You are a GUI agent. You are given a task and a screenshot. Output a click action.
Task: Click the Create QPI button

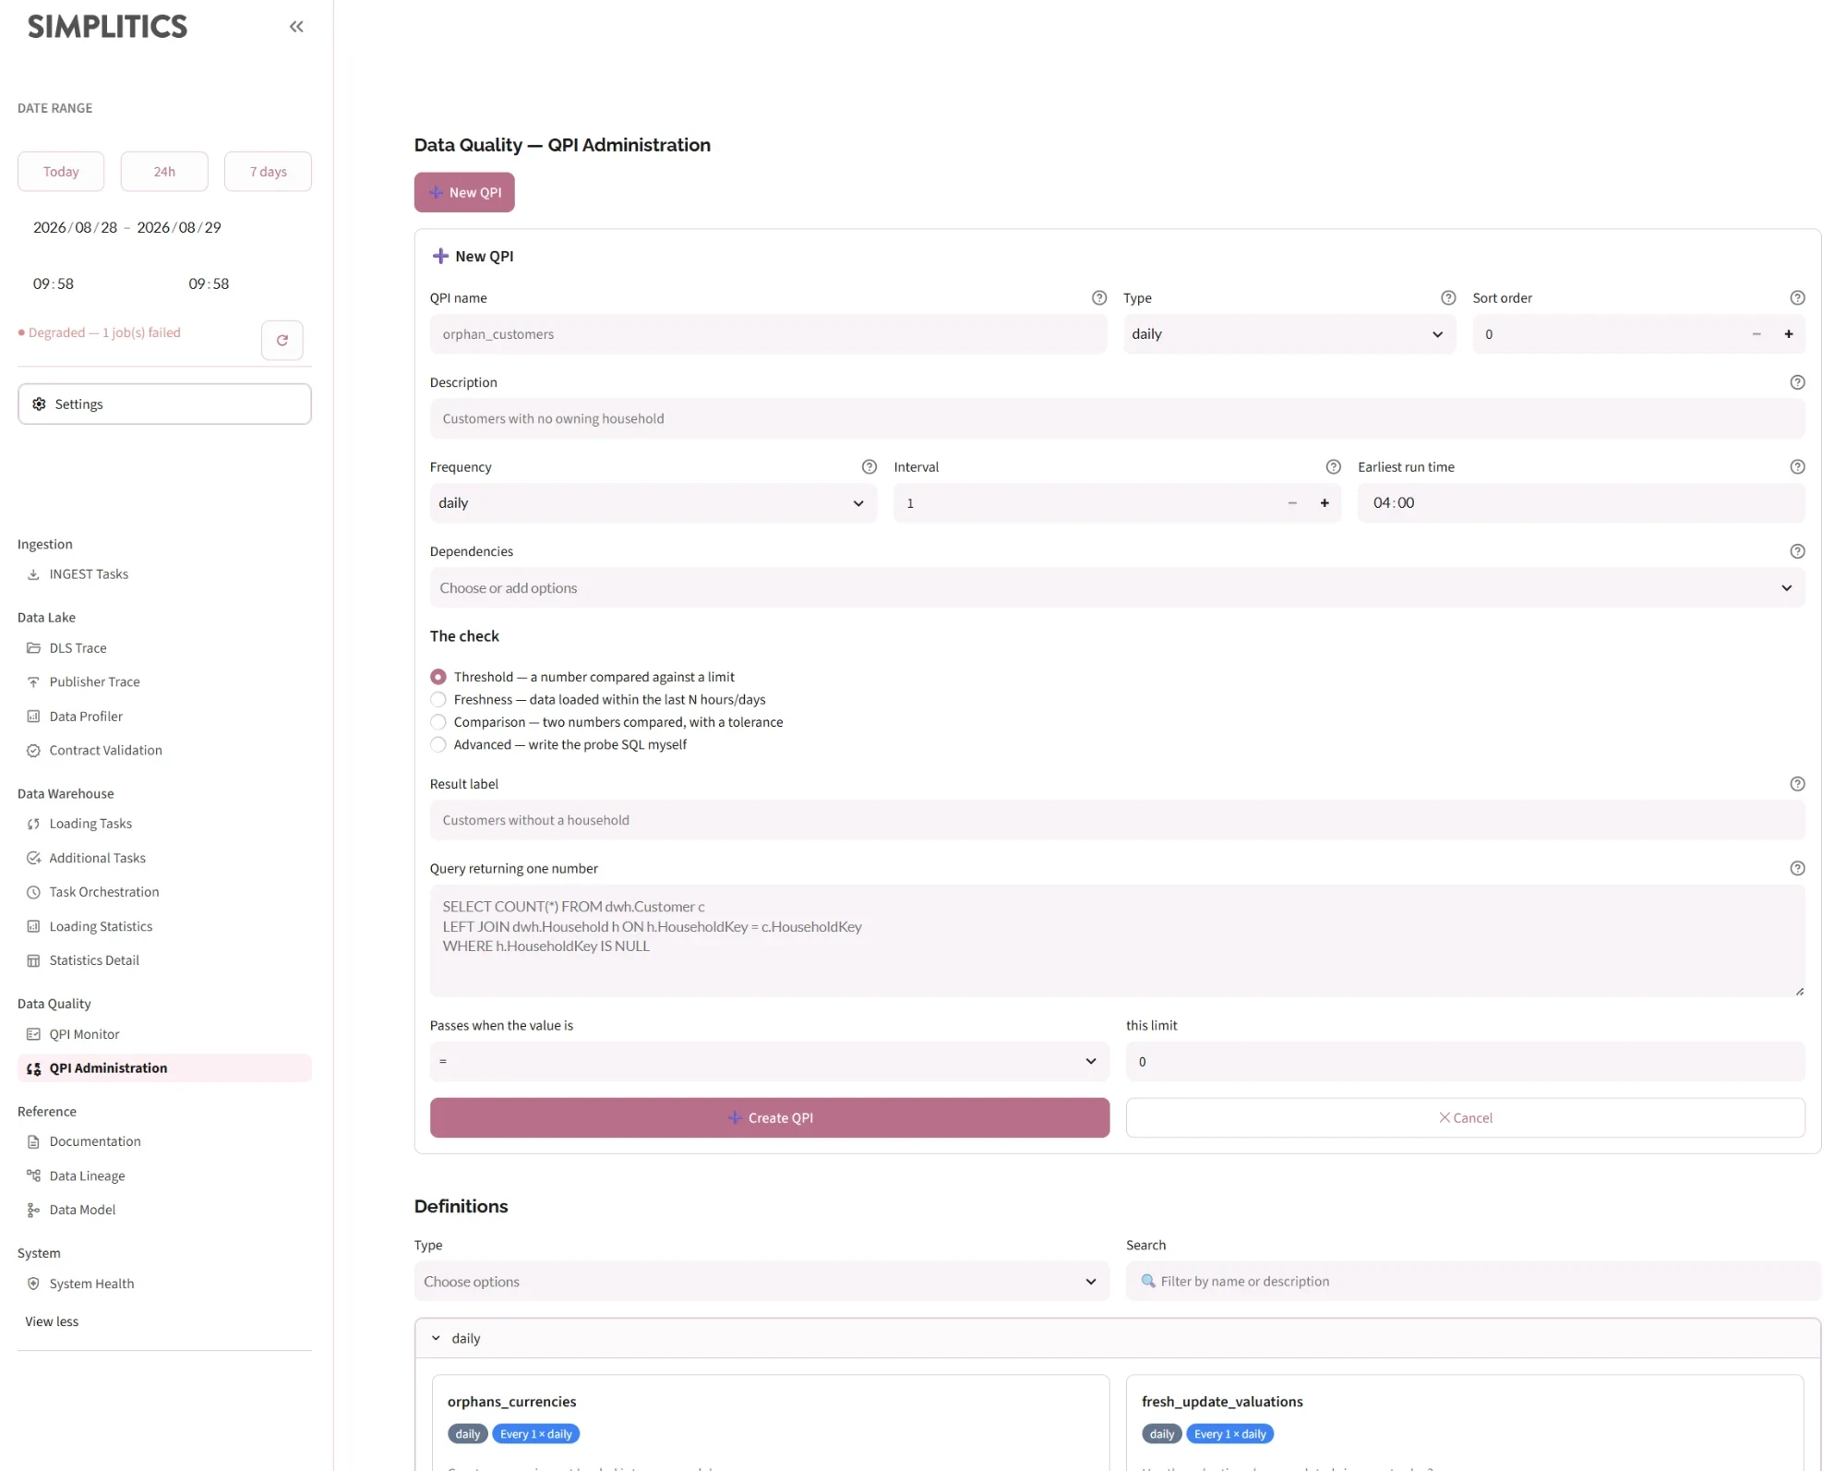tap(769, 1117)
